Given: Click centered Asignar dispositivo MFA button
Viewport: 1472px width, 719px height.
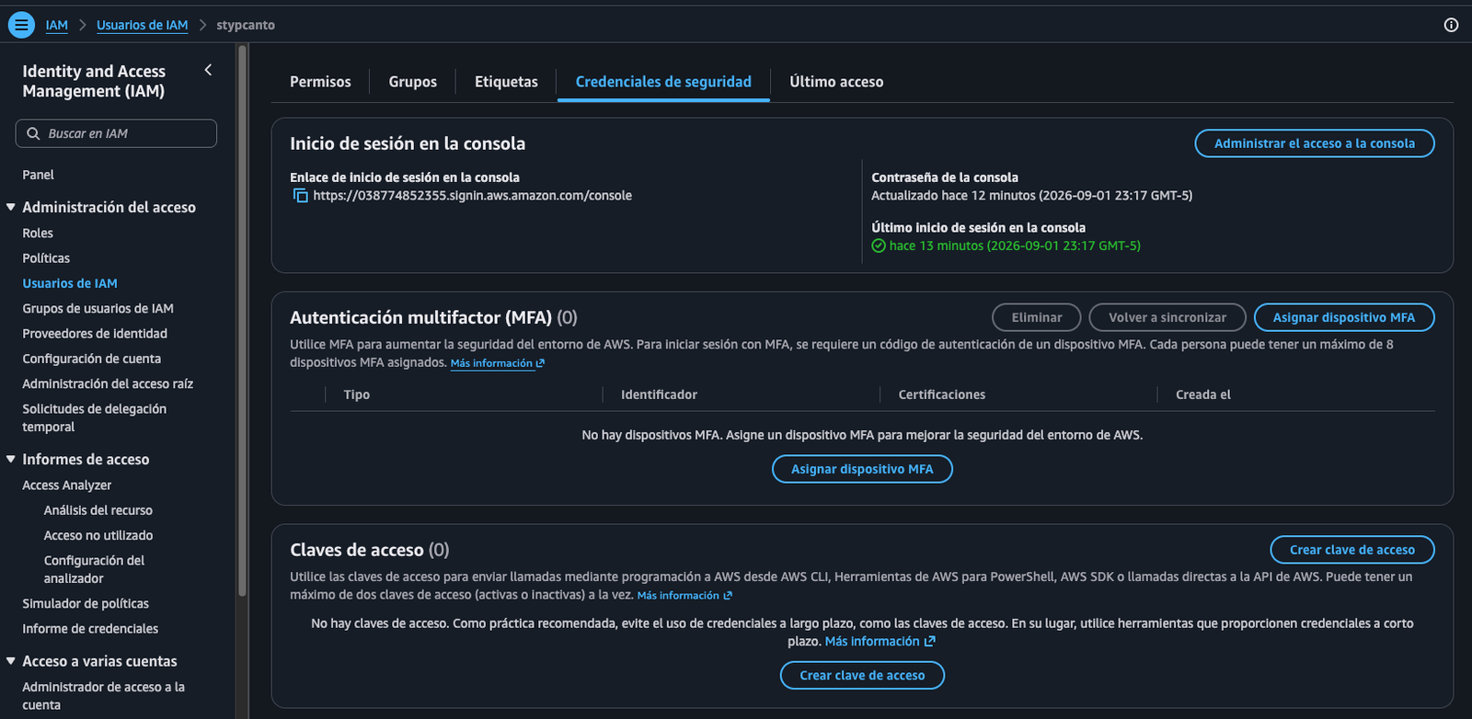Looking at the screenshot, I should [x=862, y=469].
